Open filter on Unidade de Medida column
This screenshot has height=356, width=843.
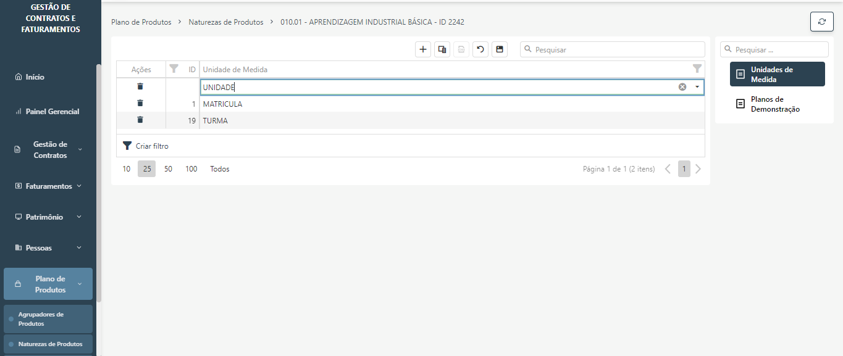pos(697,69)
